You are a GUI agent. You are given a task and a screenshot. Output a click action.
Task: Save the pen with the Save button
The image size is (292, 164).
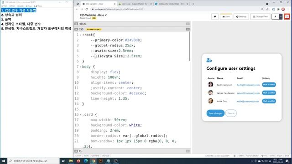coord(226,16)
